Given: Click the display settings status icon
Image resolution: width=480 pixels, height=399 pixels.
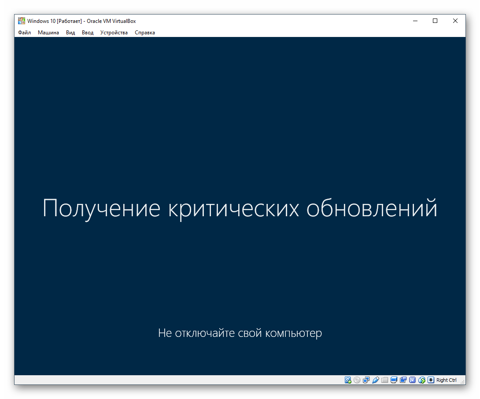Looking at the screenshot, I should pyautogui.click(x=394, y=380).
